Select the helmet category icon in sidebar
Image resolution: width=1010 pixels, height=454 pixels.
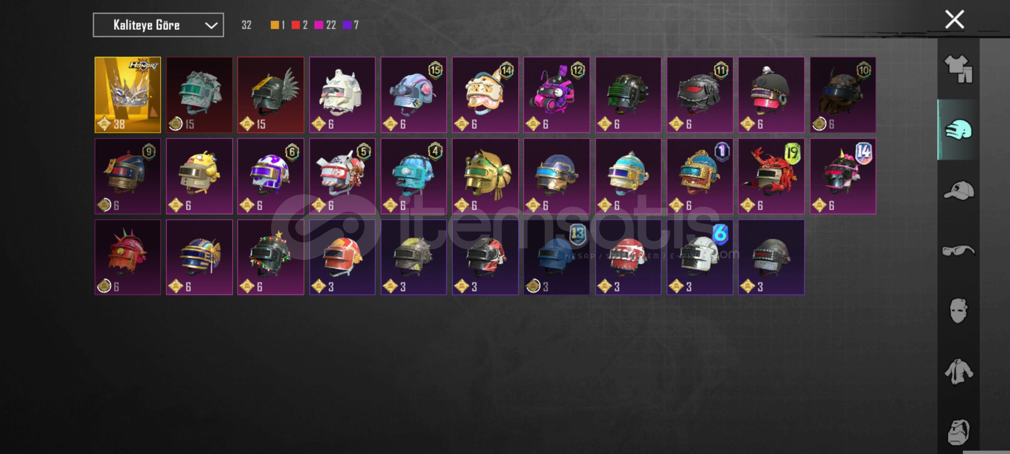[x=958, y=129]
